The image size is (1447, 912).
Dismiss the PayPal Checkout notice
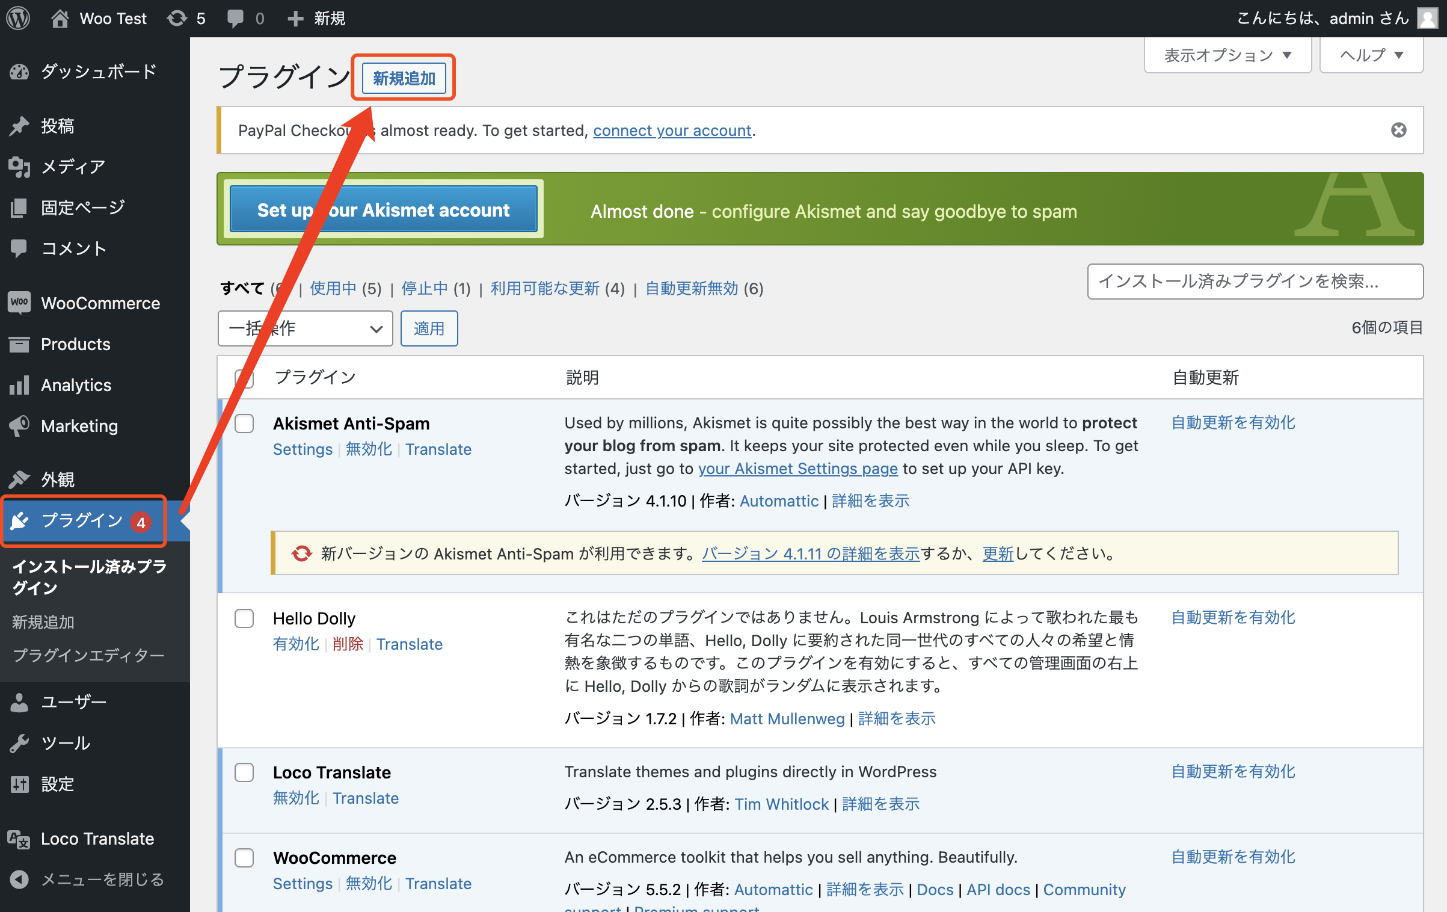click(x=1398, y=130)
